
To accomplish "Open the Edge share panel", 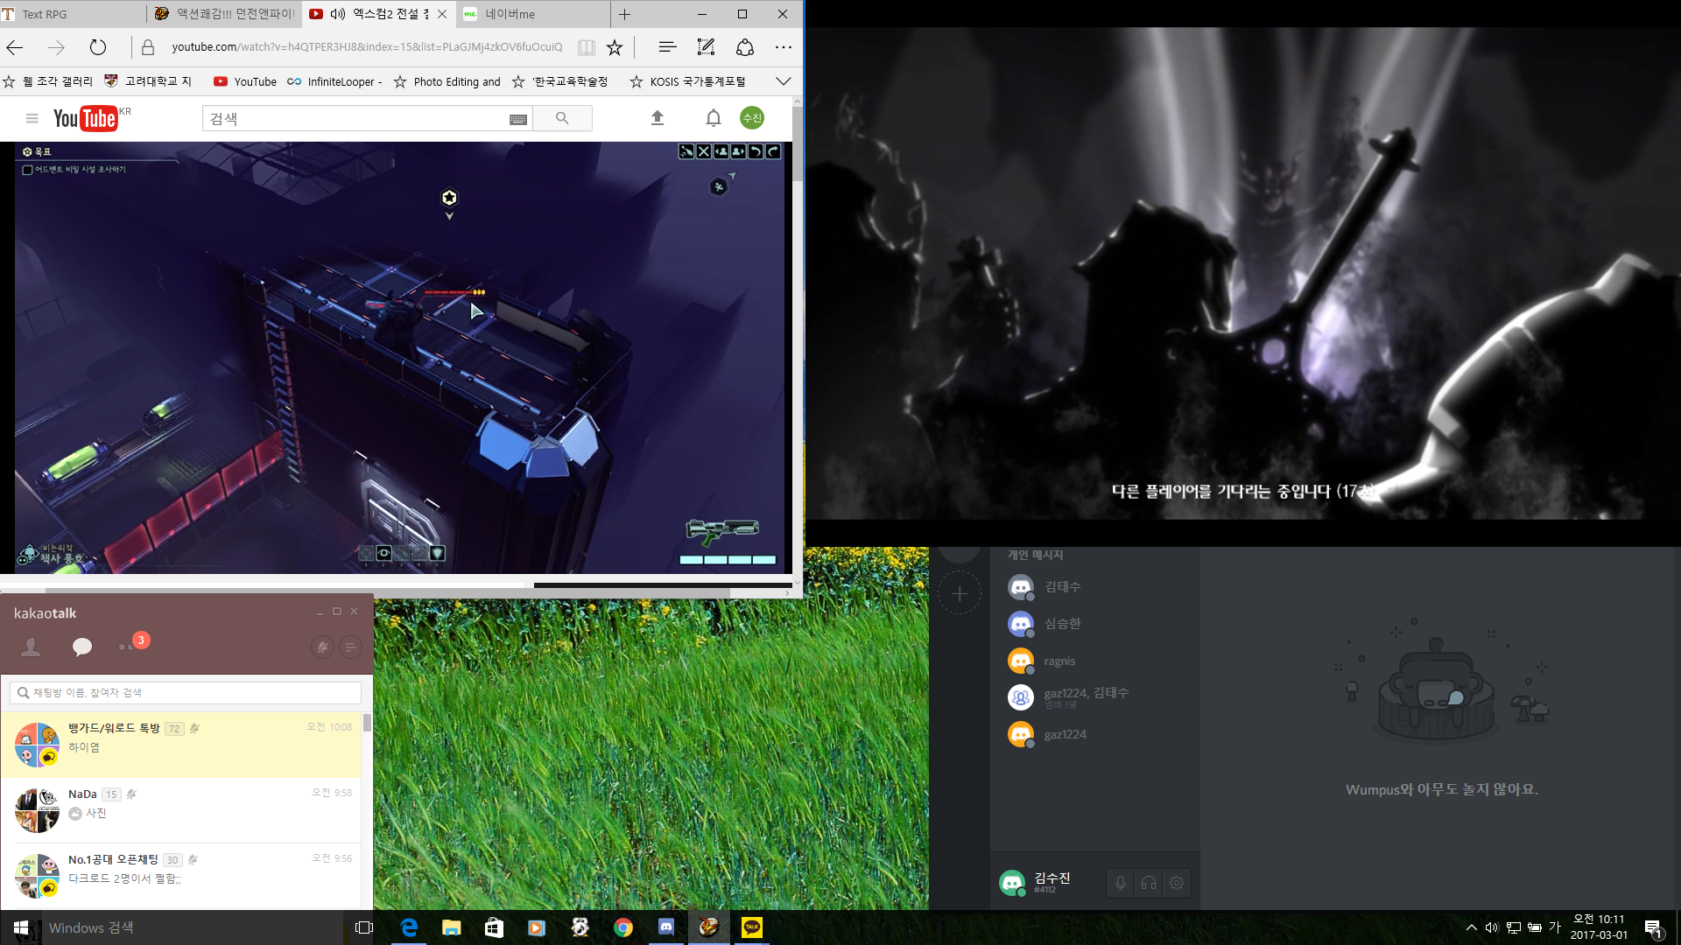I will tap(745, 47).
